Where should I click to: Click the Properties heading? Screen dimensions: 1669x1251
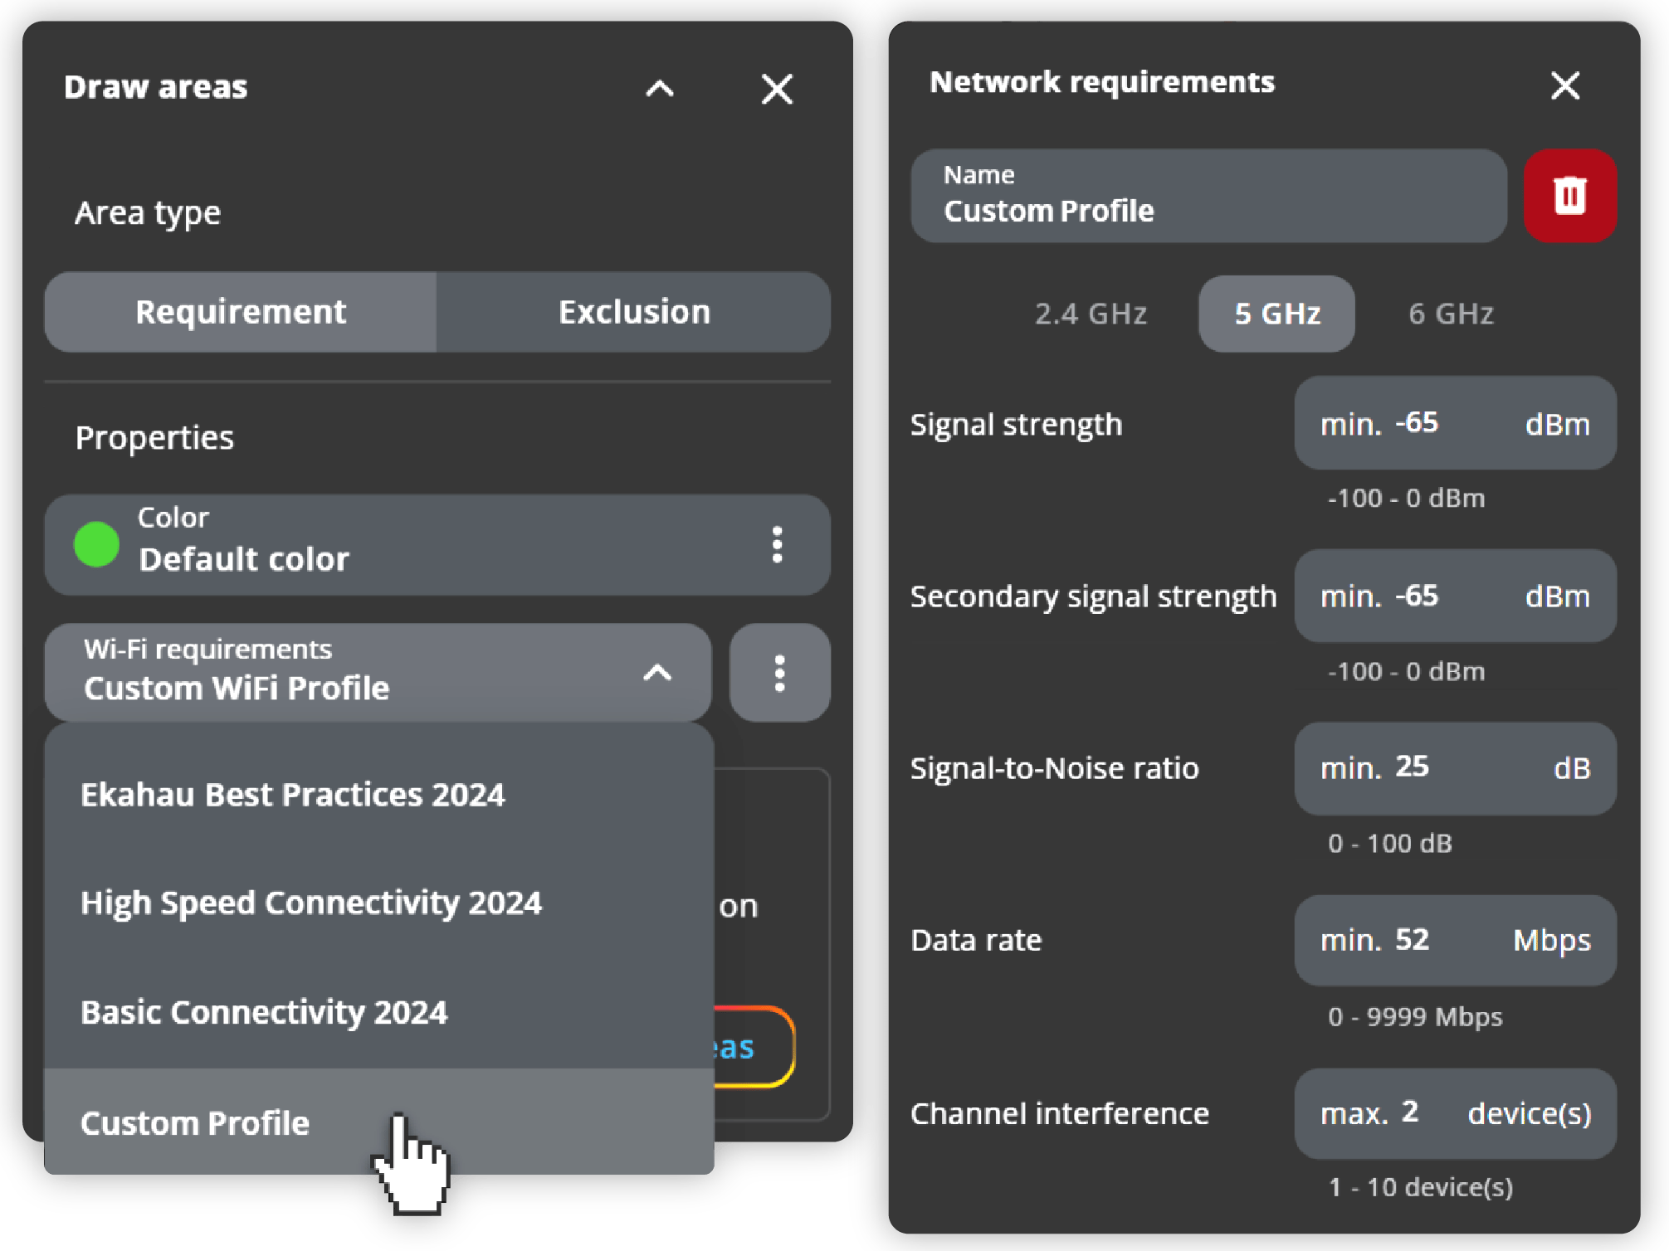(154, 438)
